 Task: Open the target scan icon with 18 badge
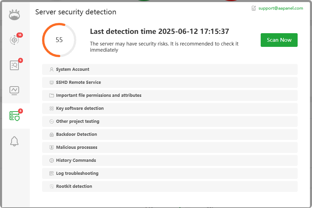coord(14,40)
